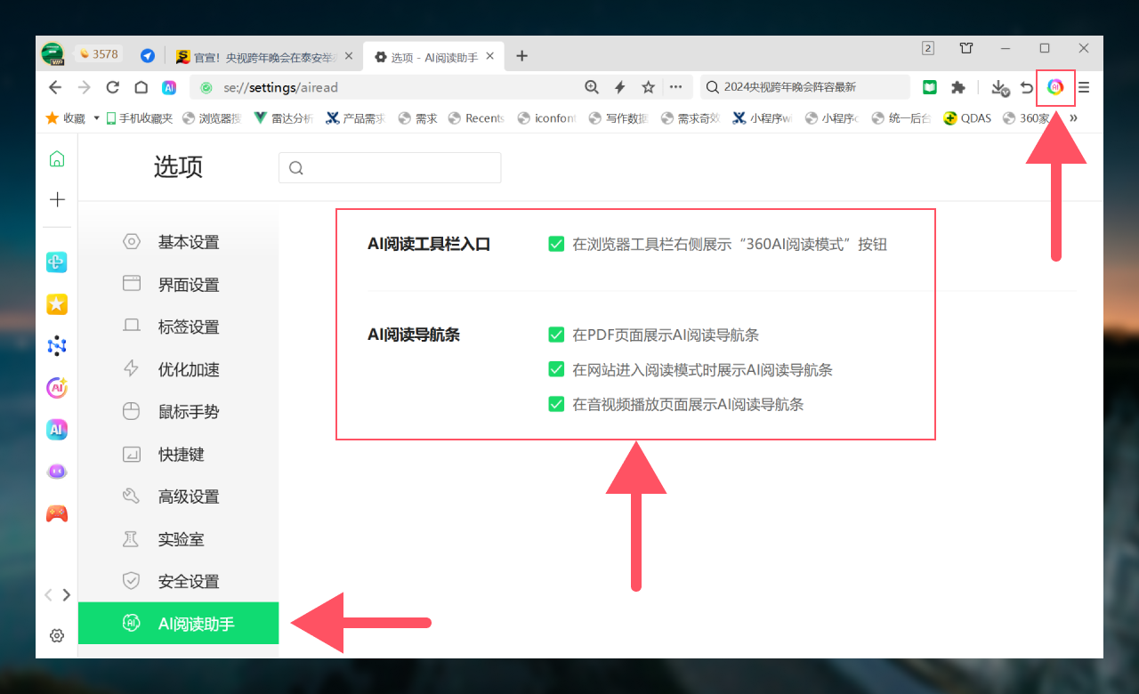Reload the page with refresh icon
1139x694 pixels.
pos(112,87)
